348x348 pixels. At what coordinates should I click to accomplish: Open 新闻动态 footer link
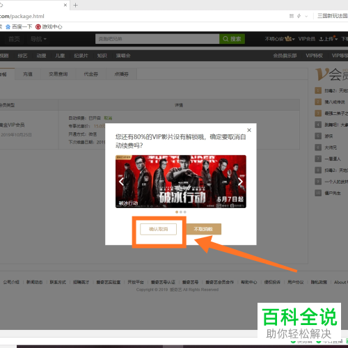coord(34,282)
